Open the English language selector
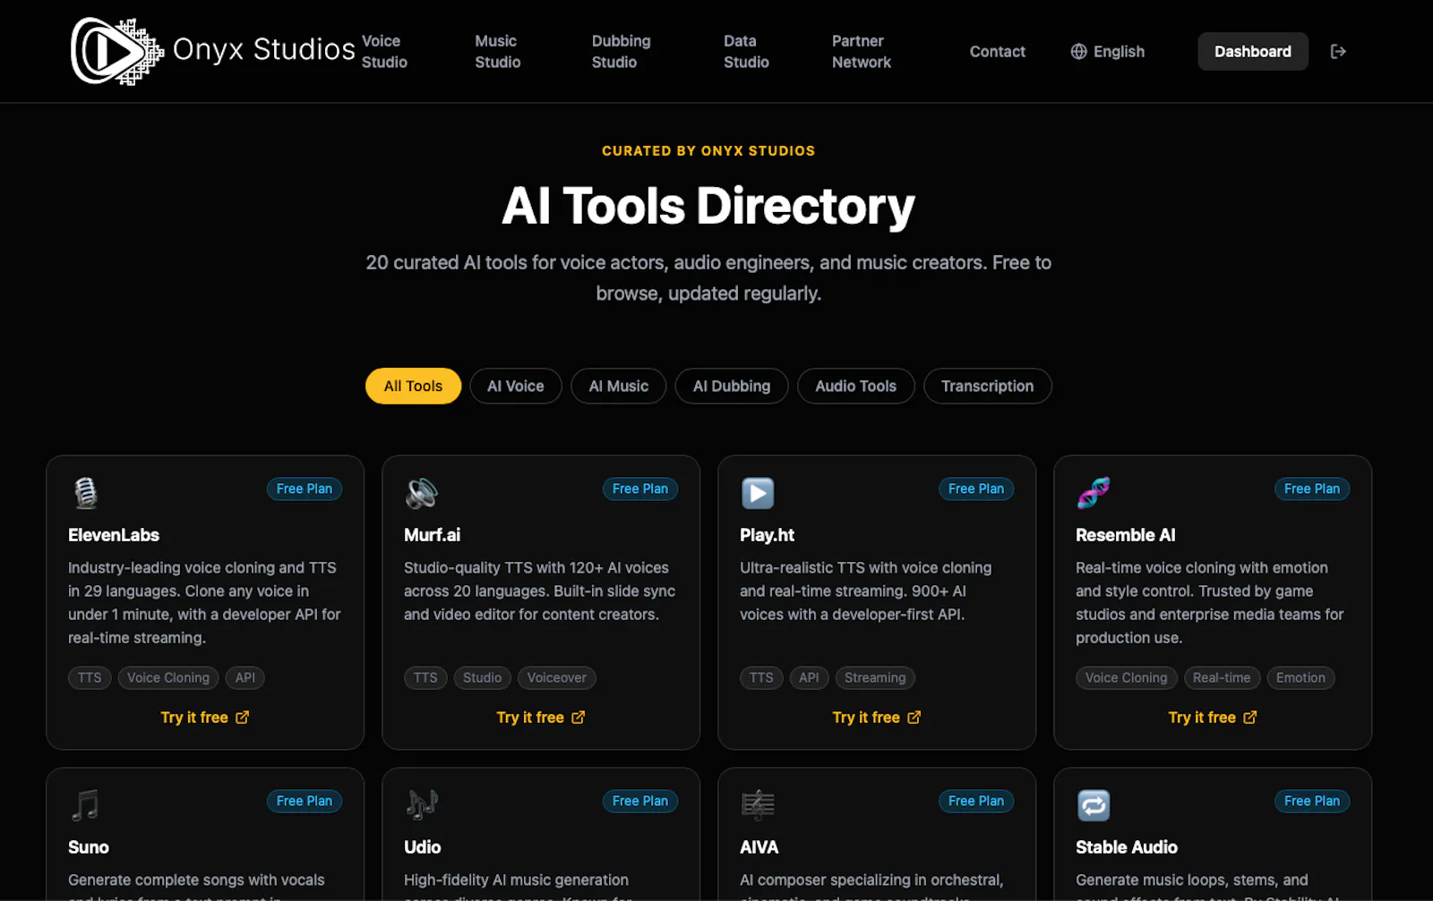1433x901 pixels. click(x=1108, y=51)
